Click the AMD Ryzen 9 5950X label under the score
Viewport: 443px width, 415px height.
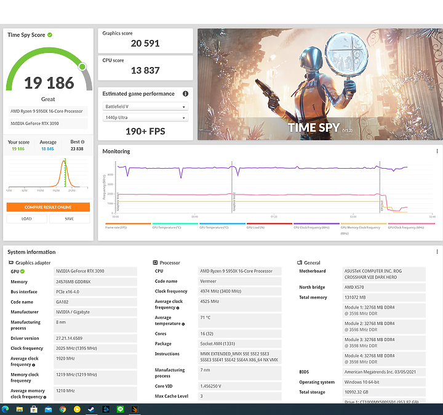click(48, 111)
